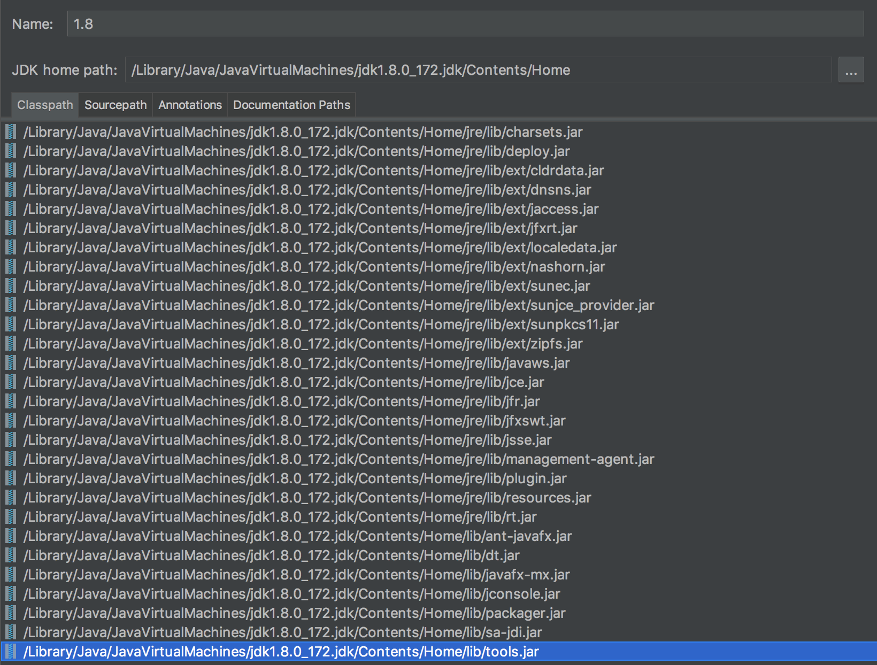Select the ext/dnsns.jar classpath entry
This screenshot has width=877, height=665.
[x=438, y=189]
